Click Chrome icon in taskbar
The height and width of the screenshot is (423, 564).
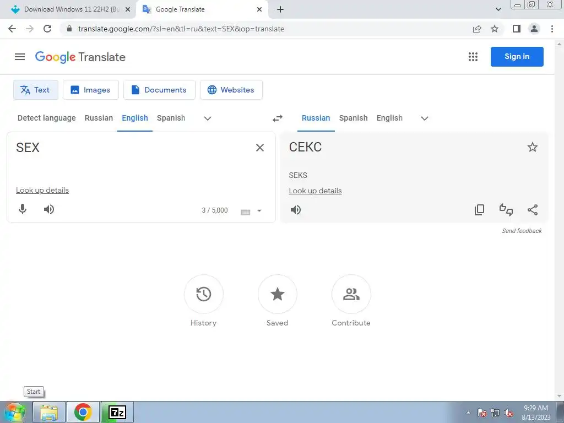click(x=83, y=412)
